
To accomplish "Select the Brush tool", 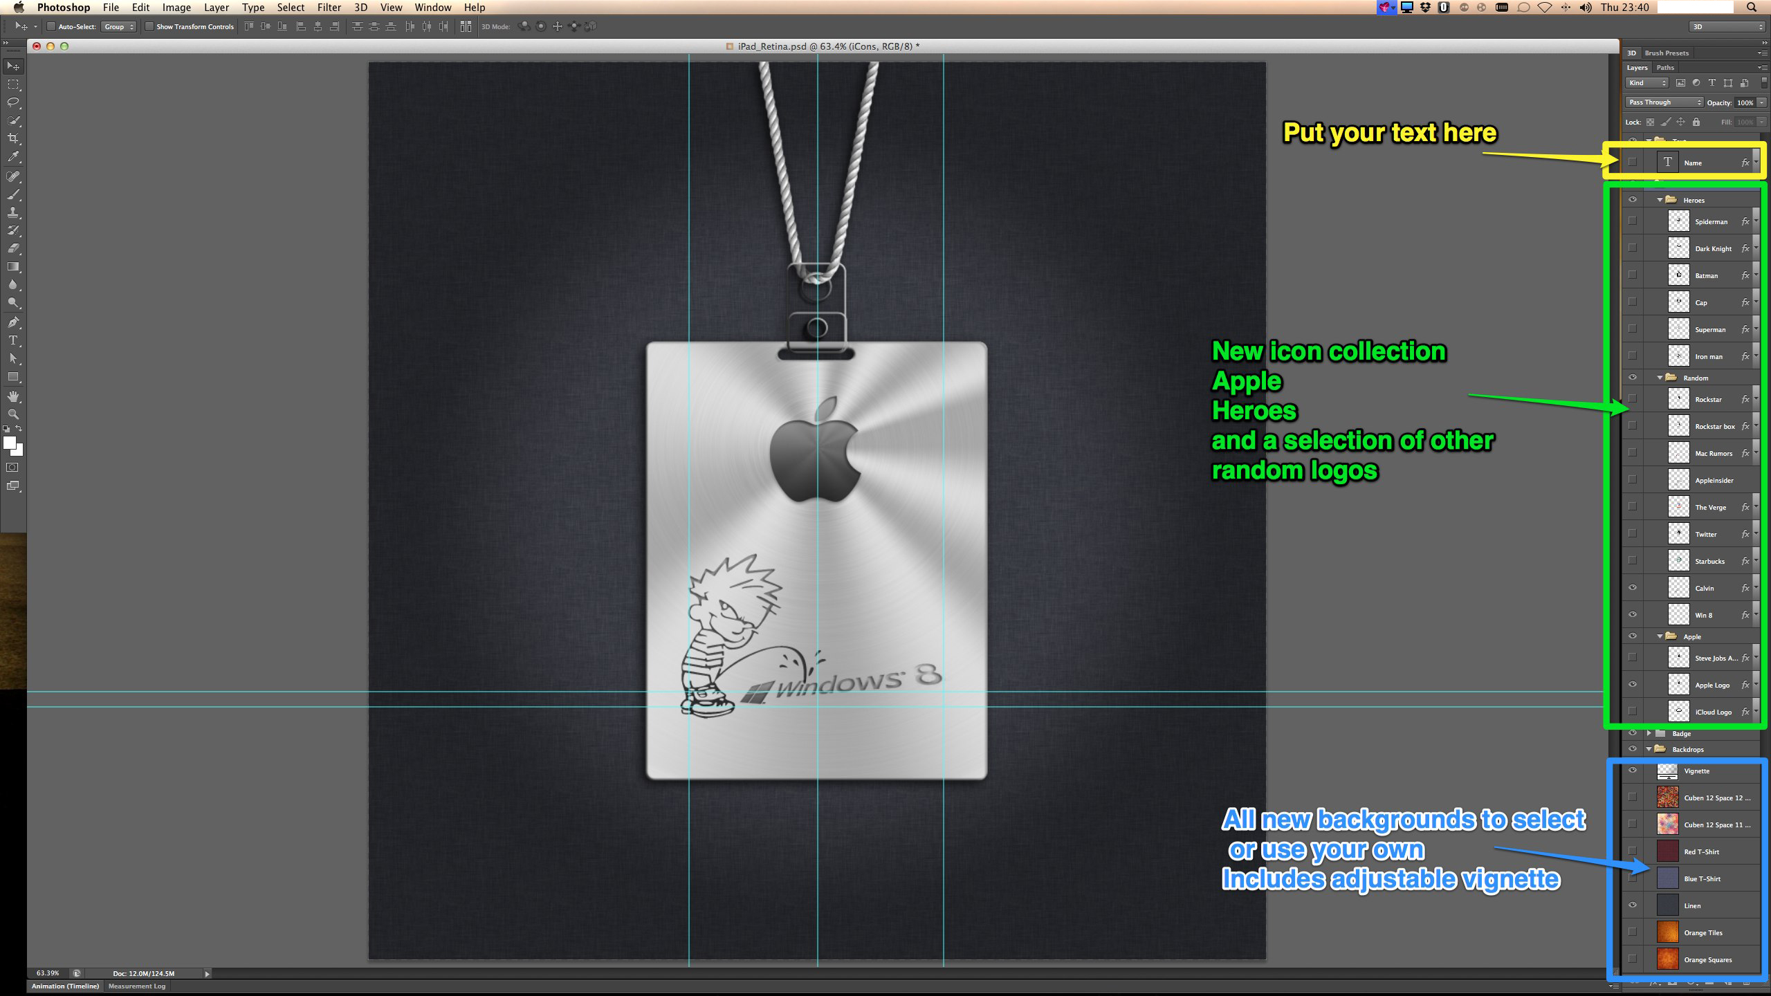I will [13, 194].
